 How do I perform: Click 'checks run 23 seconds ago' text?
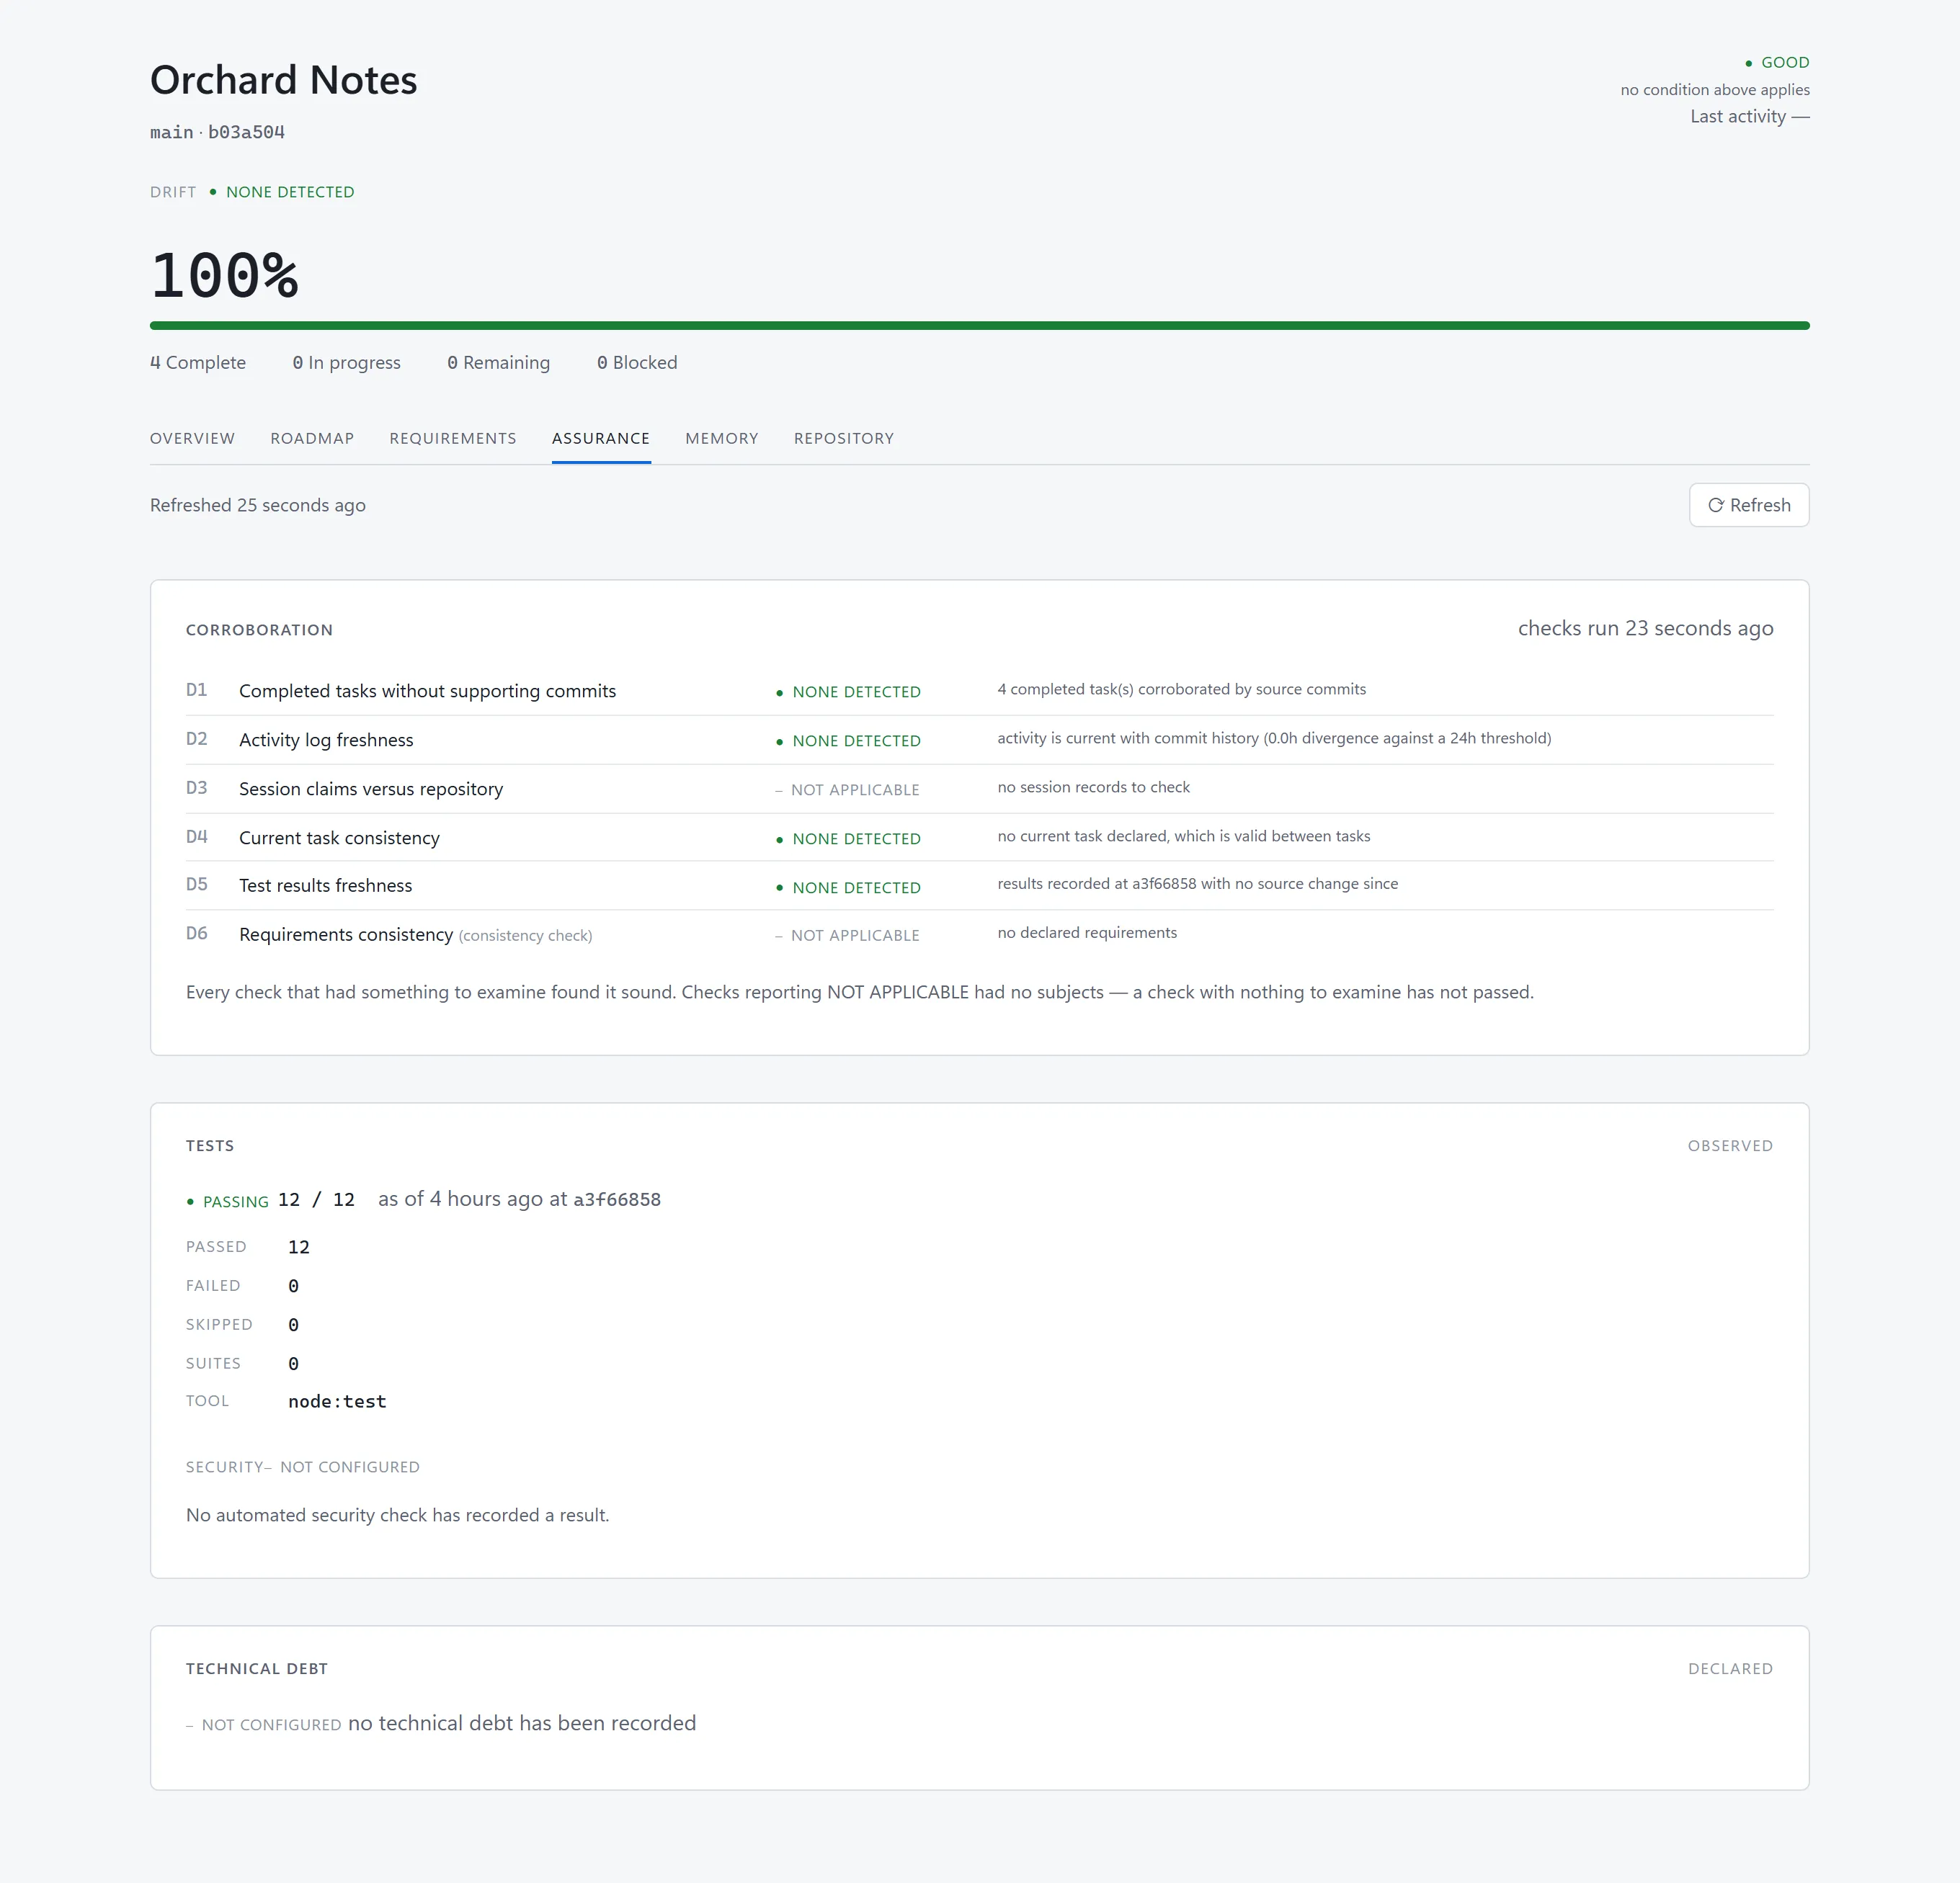tap(1645, 627)
